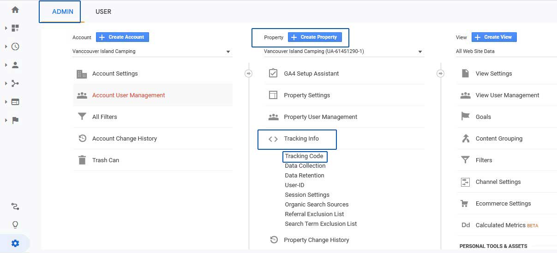Switch to the USER tab

pos(103,12)
